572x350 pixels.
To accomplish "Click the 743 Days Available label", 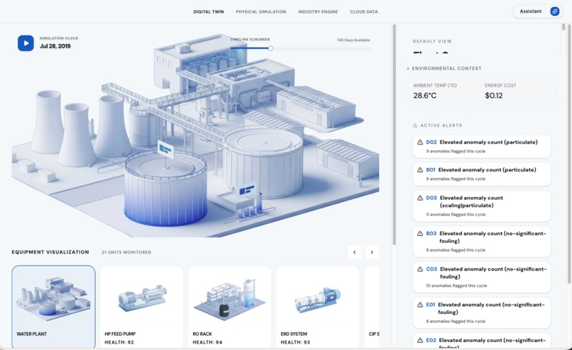I will [x=353, y=40].
